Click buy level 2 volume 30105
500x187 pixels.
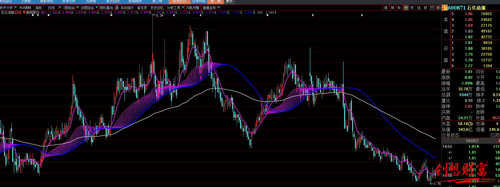point(486,48)
